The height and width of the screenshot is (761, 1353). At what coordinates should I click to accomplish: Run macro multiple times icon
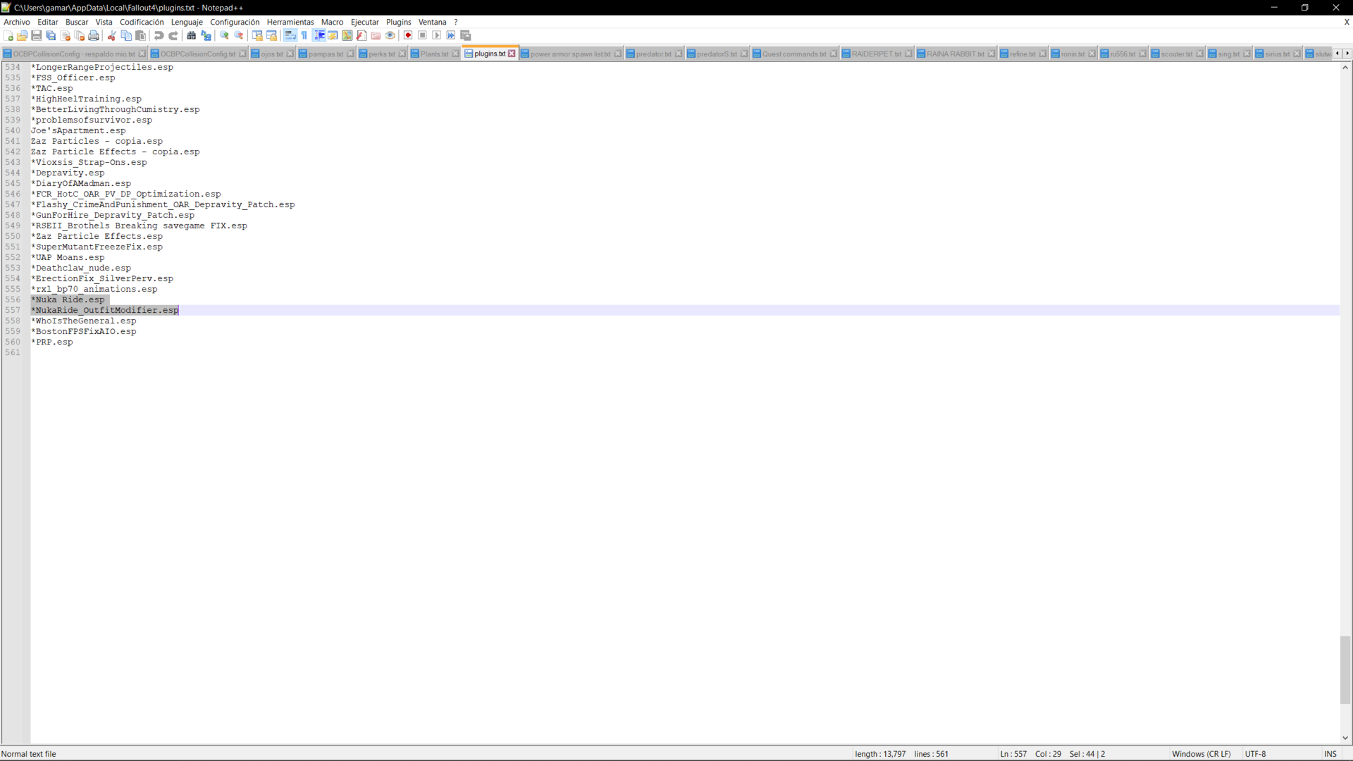tap(451, 35)
